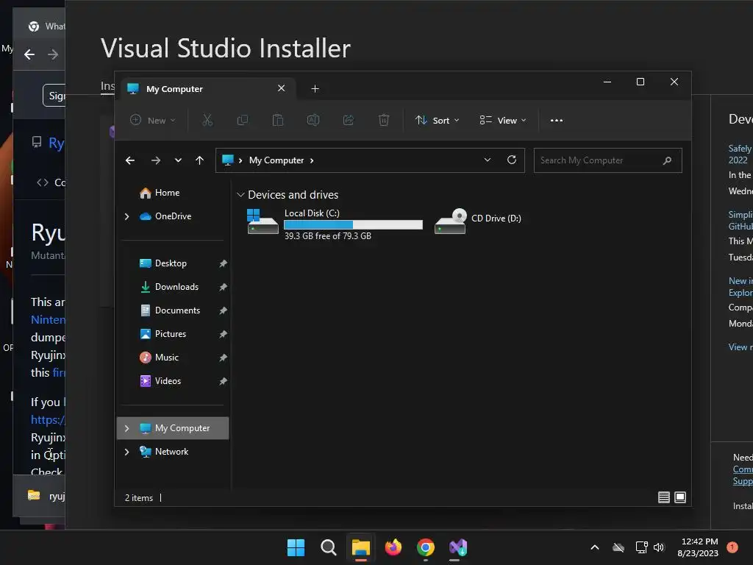Refresh the My Computer view
This screenshot has height=565, width=753.
[512, 160]
